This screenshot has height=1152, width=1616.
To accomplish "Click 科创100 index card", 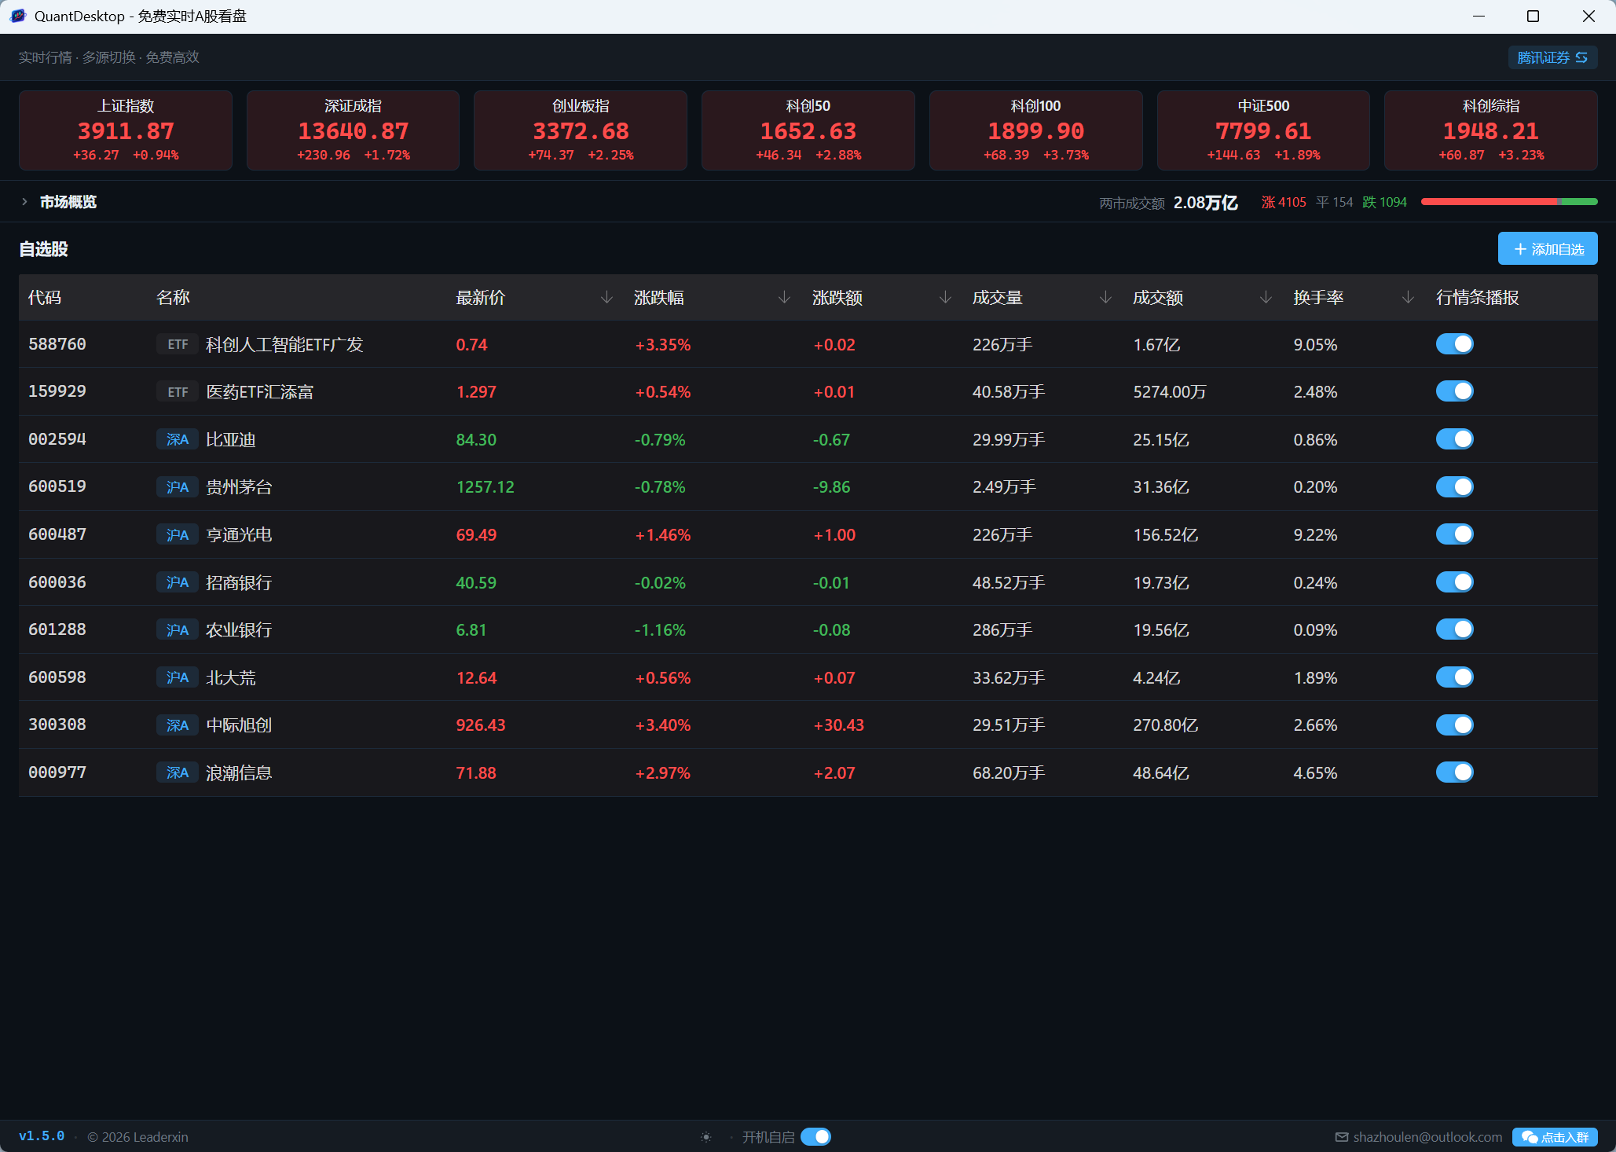I will click(x=1035, y=130).
